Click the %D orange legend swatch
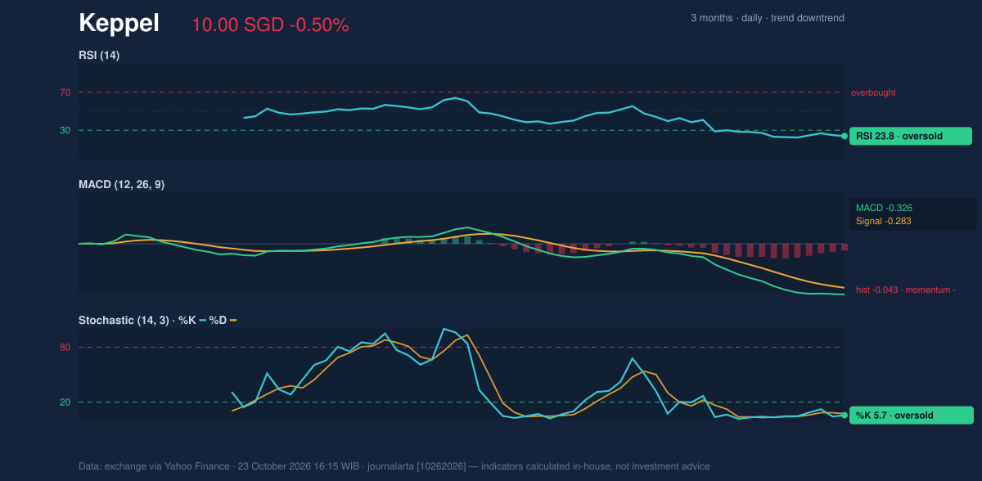The width and height of the screenshot is (982, 481). [x=232, y=321]
